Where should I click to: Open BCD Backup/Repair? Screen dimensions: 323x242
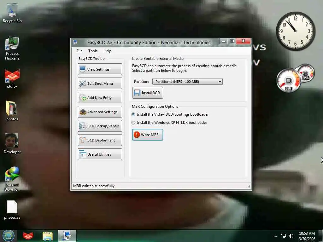(x=100, y=126)
